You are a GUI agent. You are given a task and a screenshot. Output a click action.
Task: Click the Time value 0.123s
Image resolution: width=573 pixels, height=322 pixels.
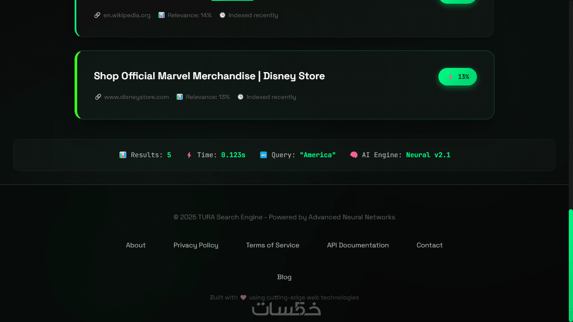pyautogui.click(x=233, y=155)
